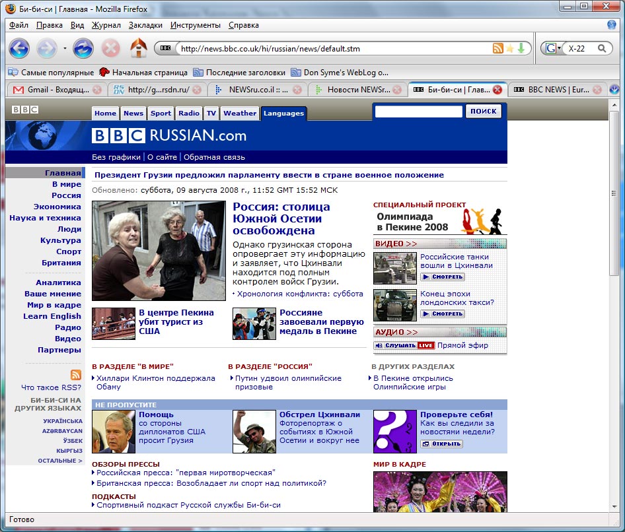The width and height of the screenshot is (625, 532).
Task: Open the Без графики link
Action: tap(116, 157)
